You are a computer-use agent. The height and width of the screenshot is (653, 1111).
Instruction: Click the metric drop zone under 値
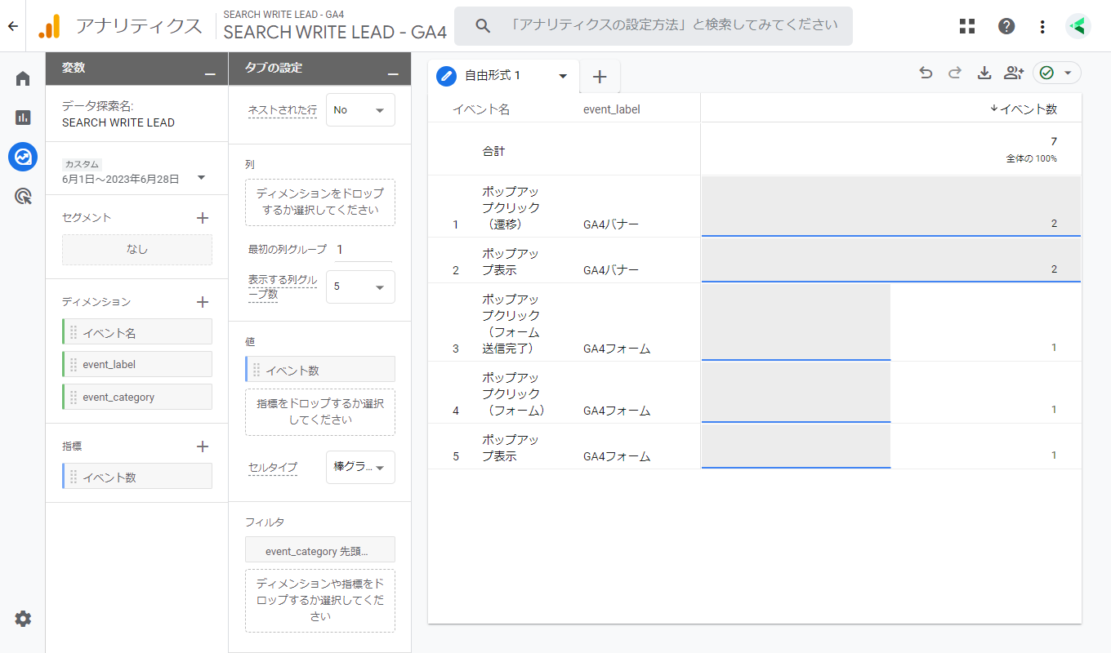coord(320,411)
